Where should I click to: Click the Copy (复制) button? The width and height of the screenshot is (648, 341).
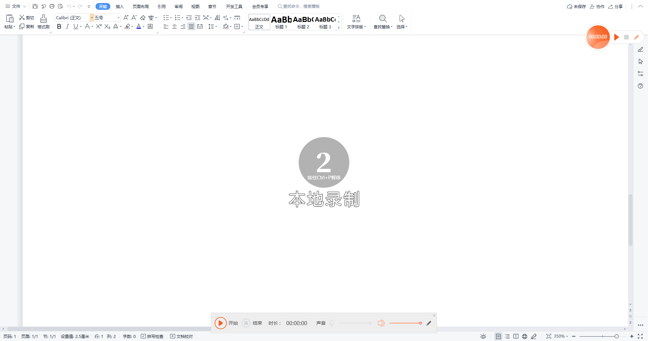click(x=27, y=26)
